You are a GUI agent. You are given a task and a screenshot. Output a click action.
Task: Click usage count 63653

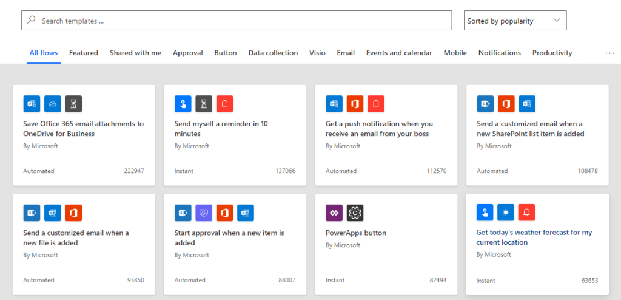pos(589,281)
